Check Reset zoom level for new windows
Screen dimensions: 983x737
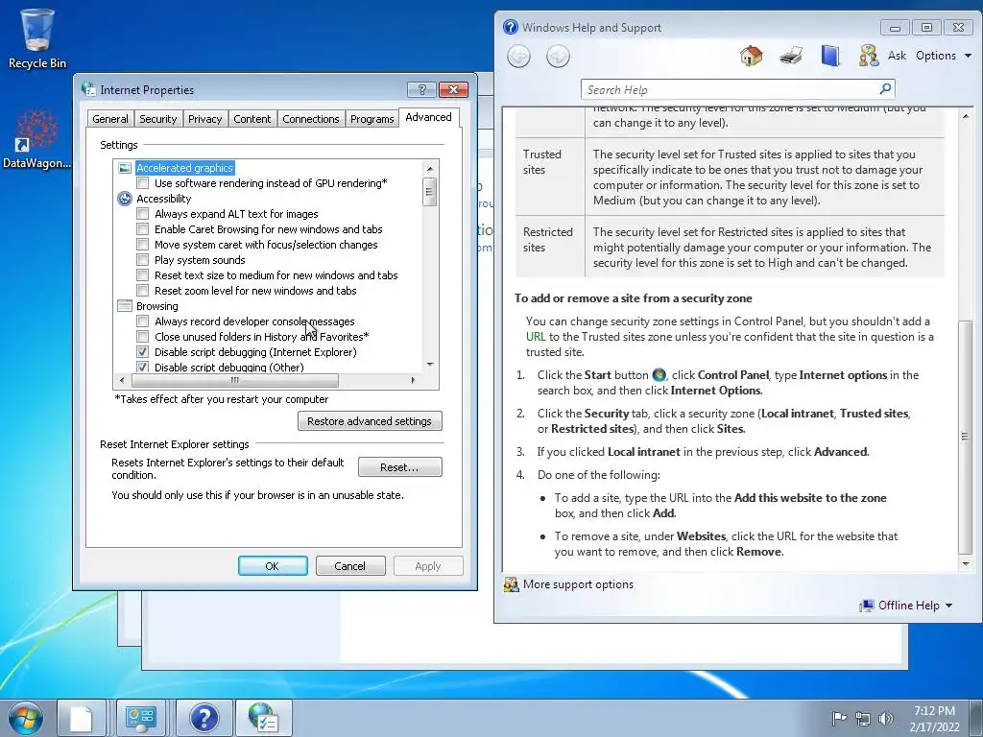pos(143,291)
